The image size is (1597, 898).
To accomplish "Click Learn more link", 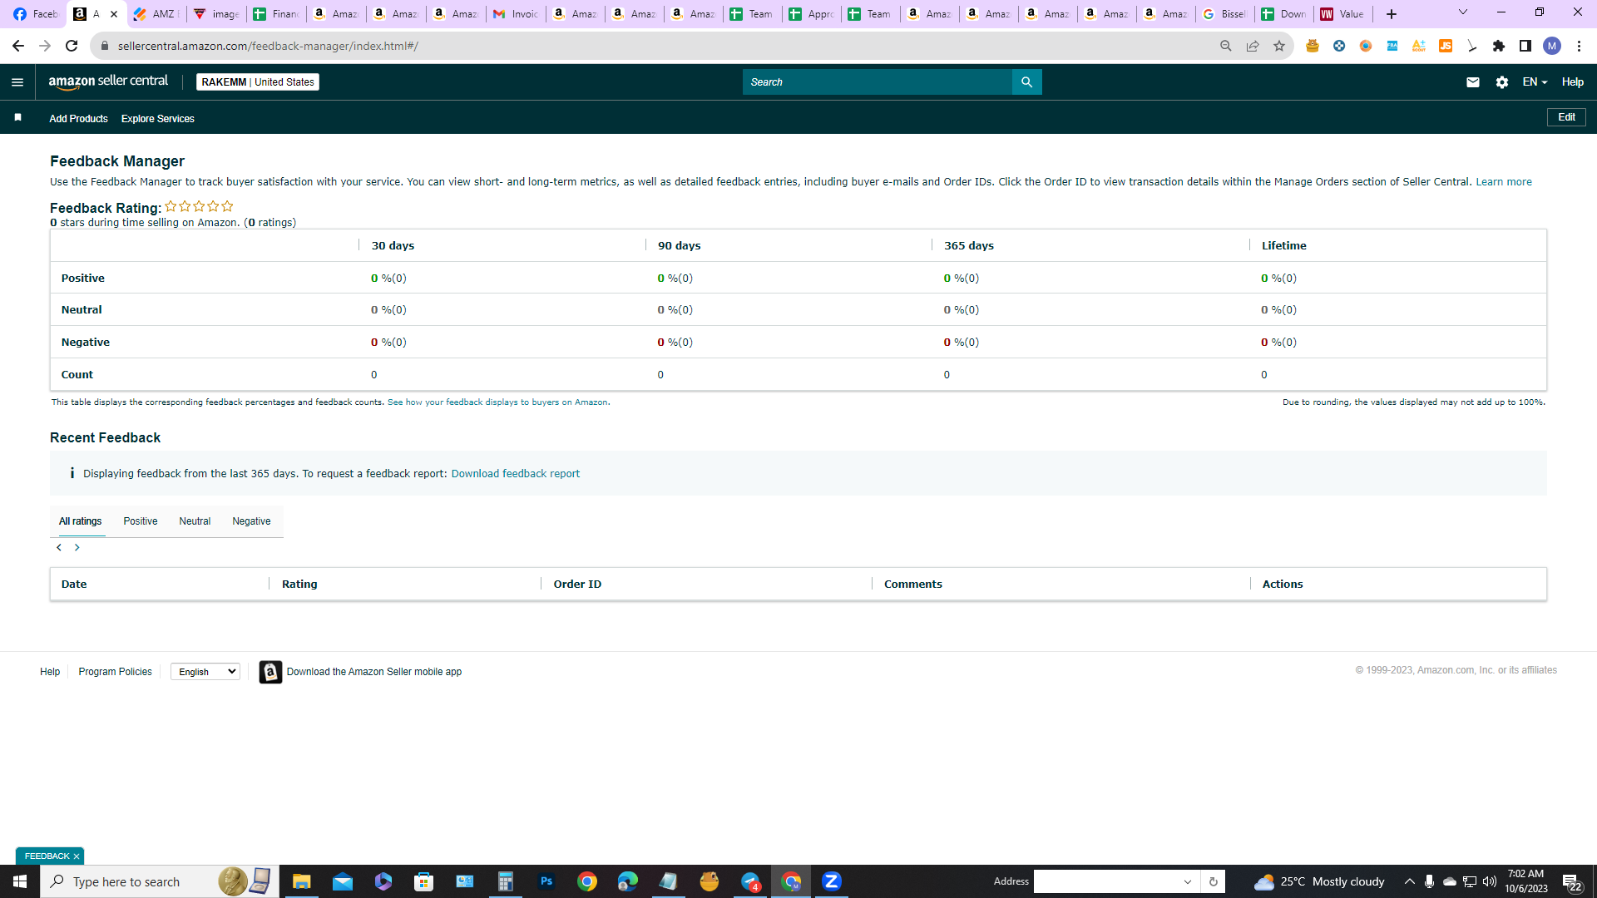I will (x=1503, y=182).
